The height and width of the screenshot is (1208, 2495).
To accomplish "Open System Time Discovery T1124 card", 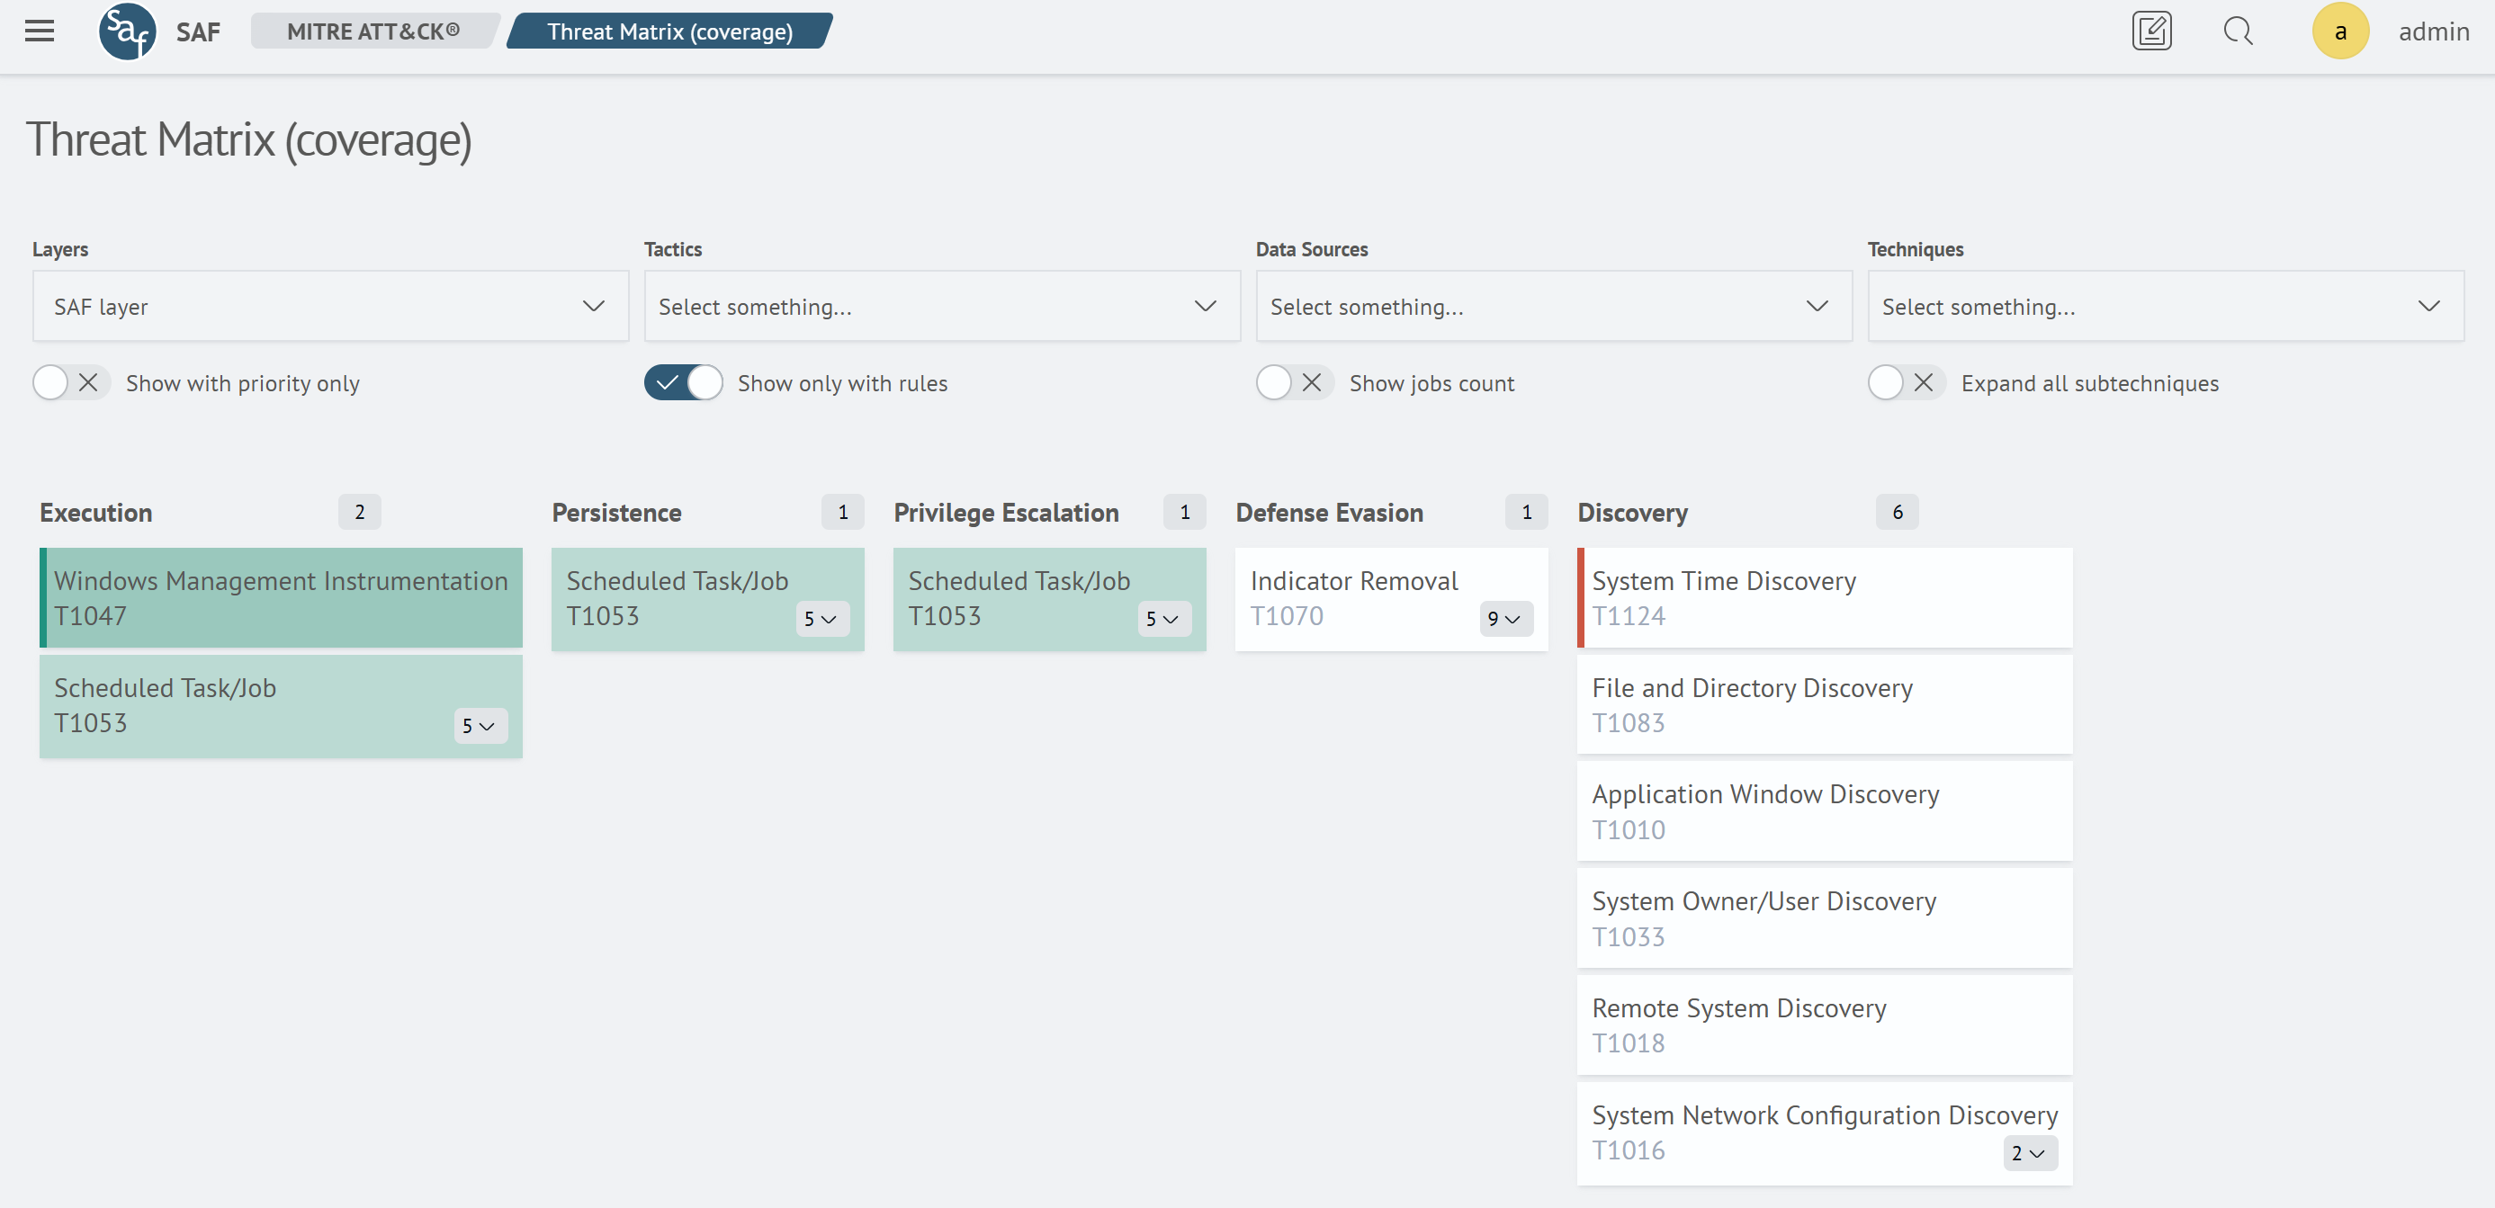I will (1824, 597).
